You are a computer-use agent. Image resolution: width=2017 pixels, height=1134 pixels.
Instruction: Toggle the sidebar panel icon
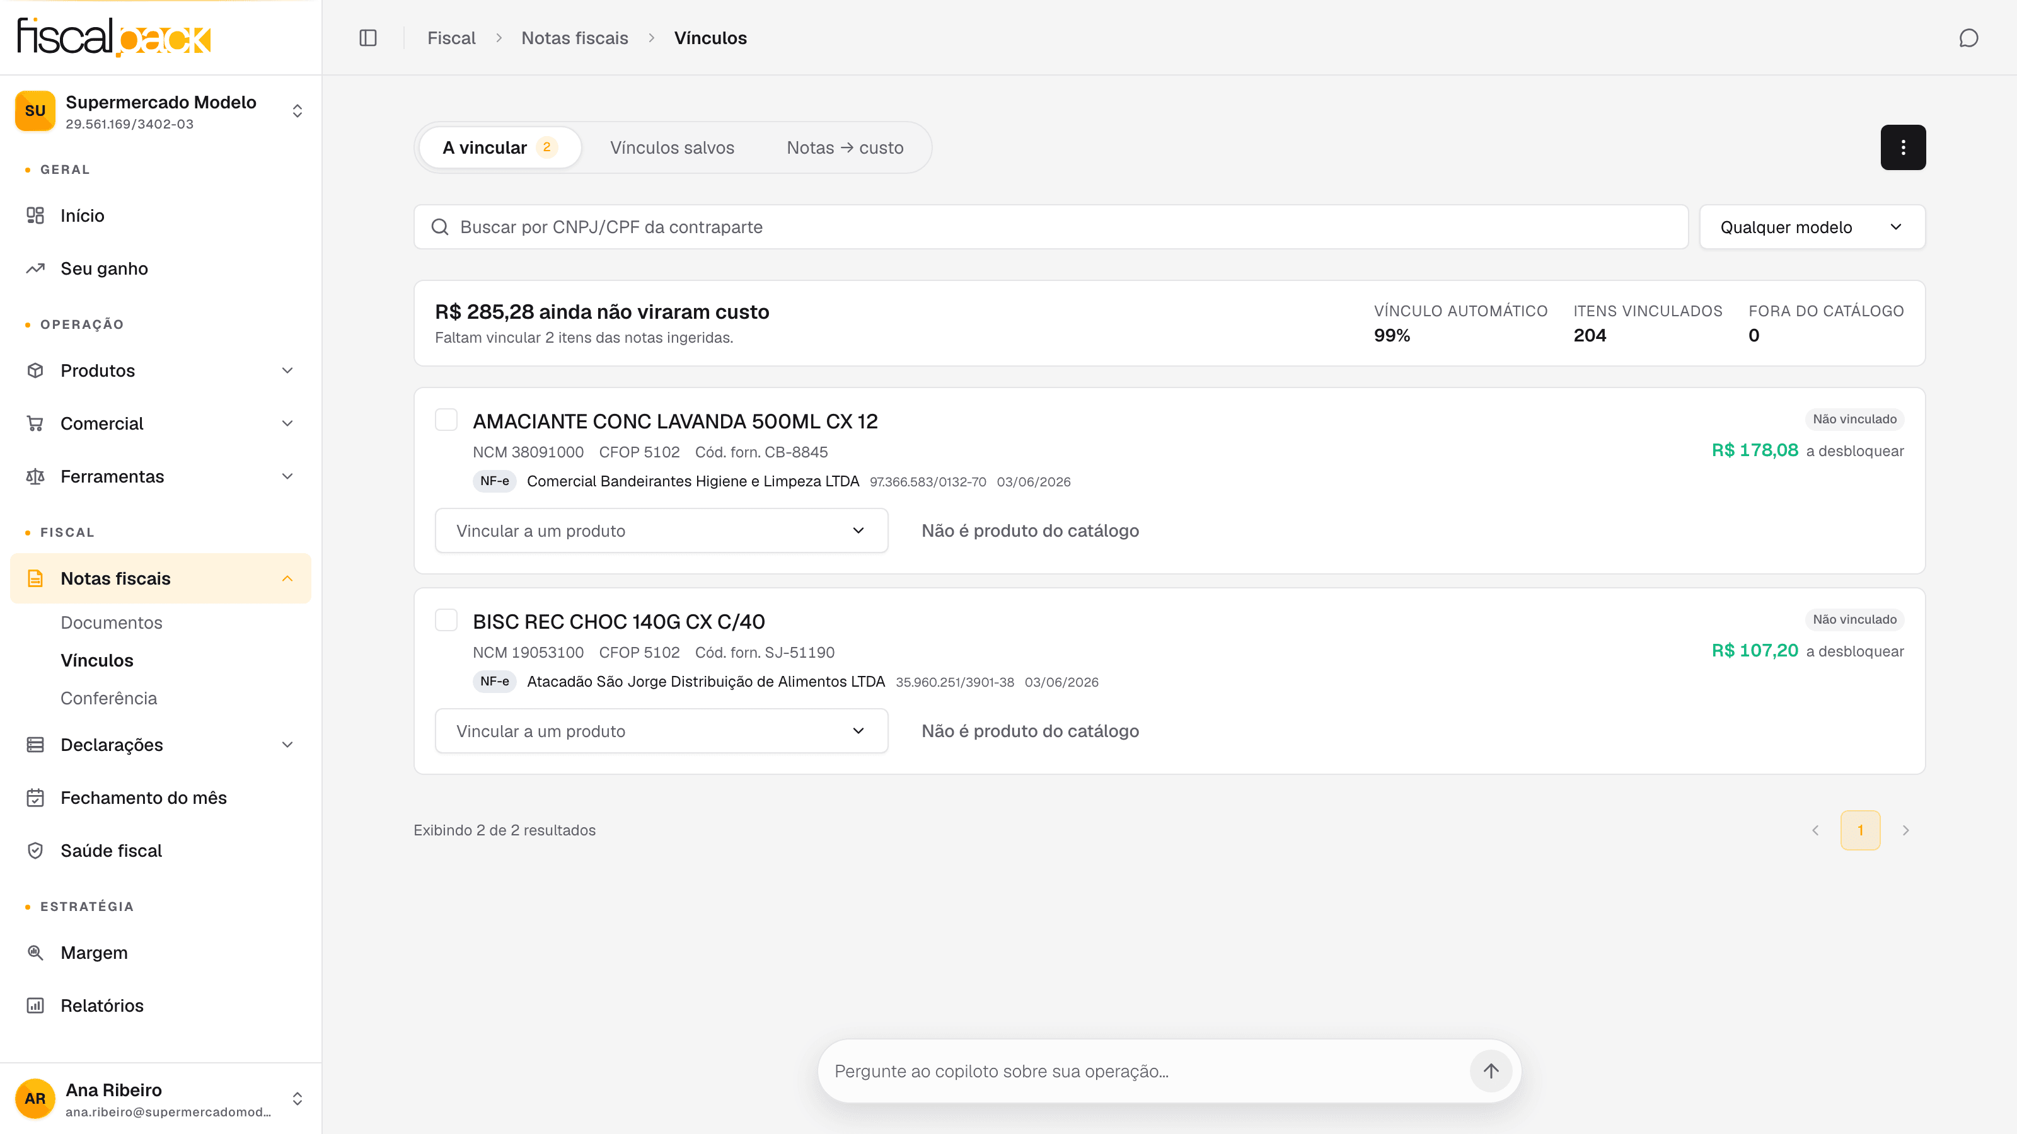coord(368,38)
